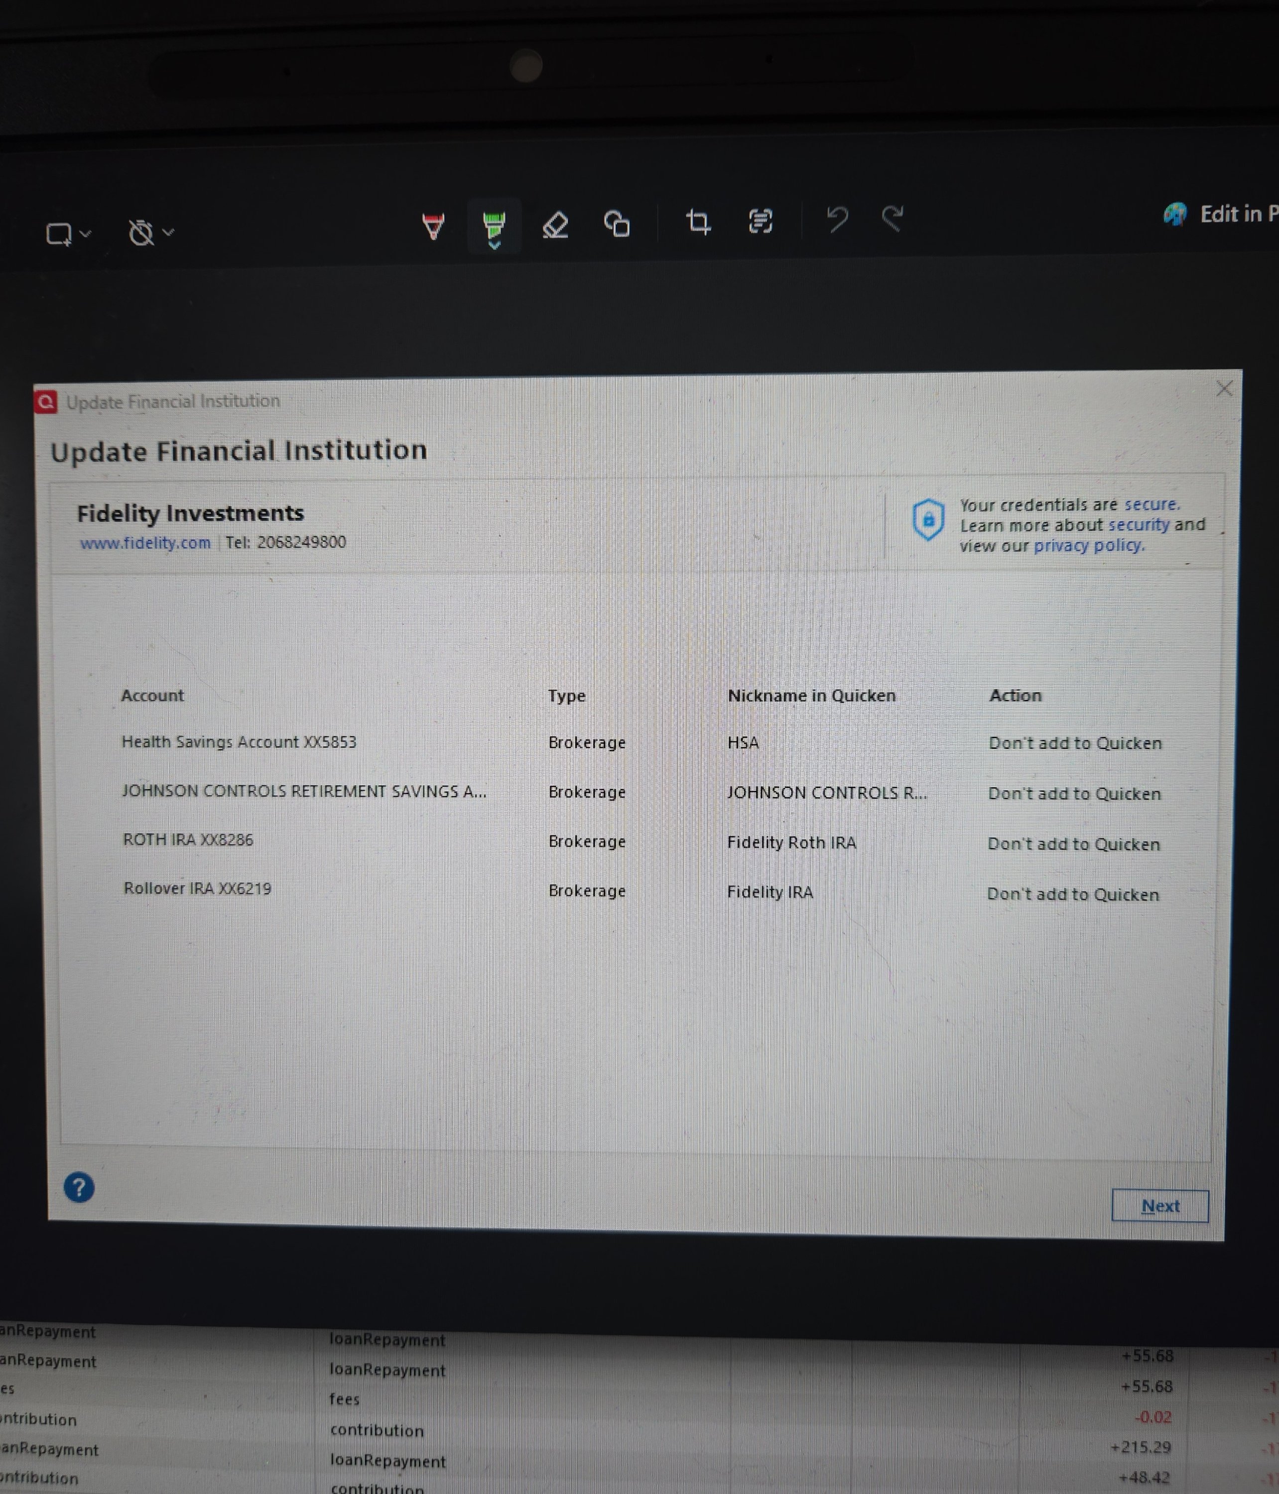Open the shapes tool
The image size is (1279, 1494).
tap(617, 224)
